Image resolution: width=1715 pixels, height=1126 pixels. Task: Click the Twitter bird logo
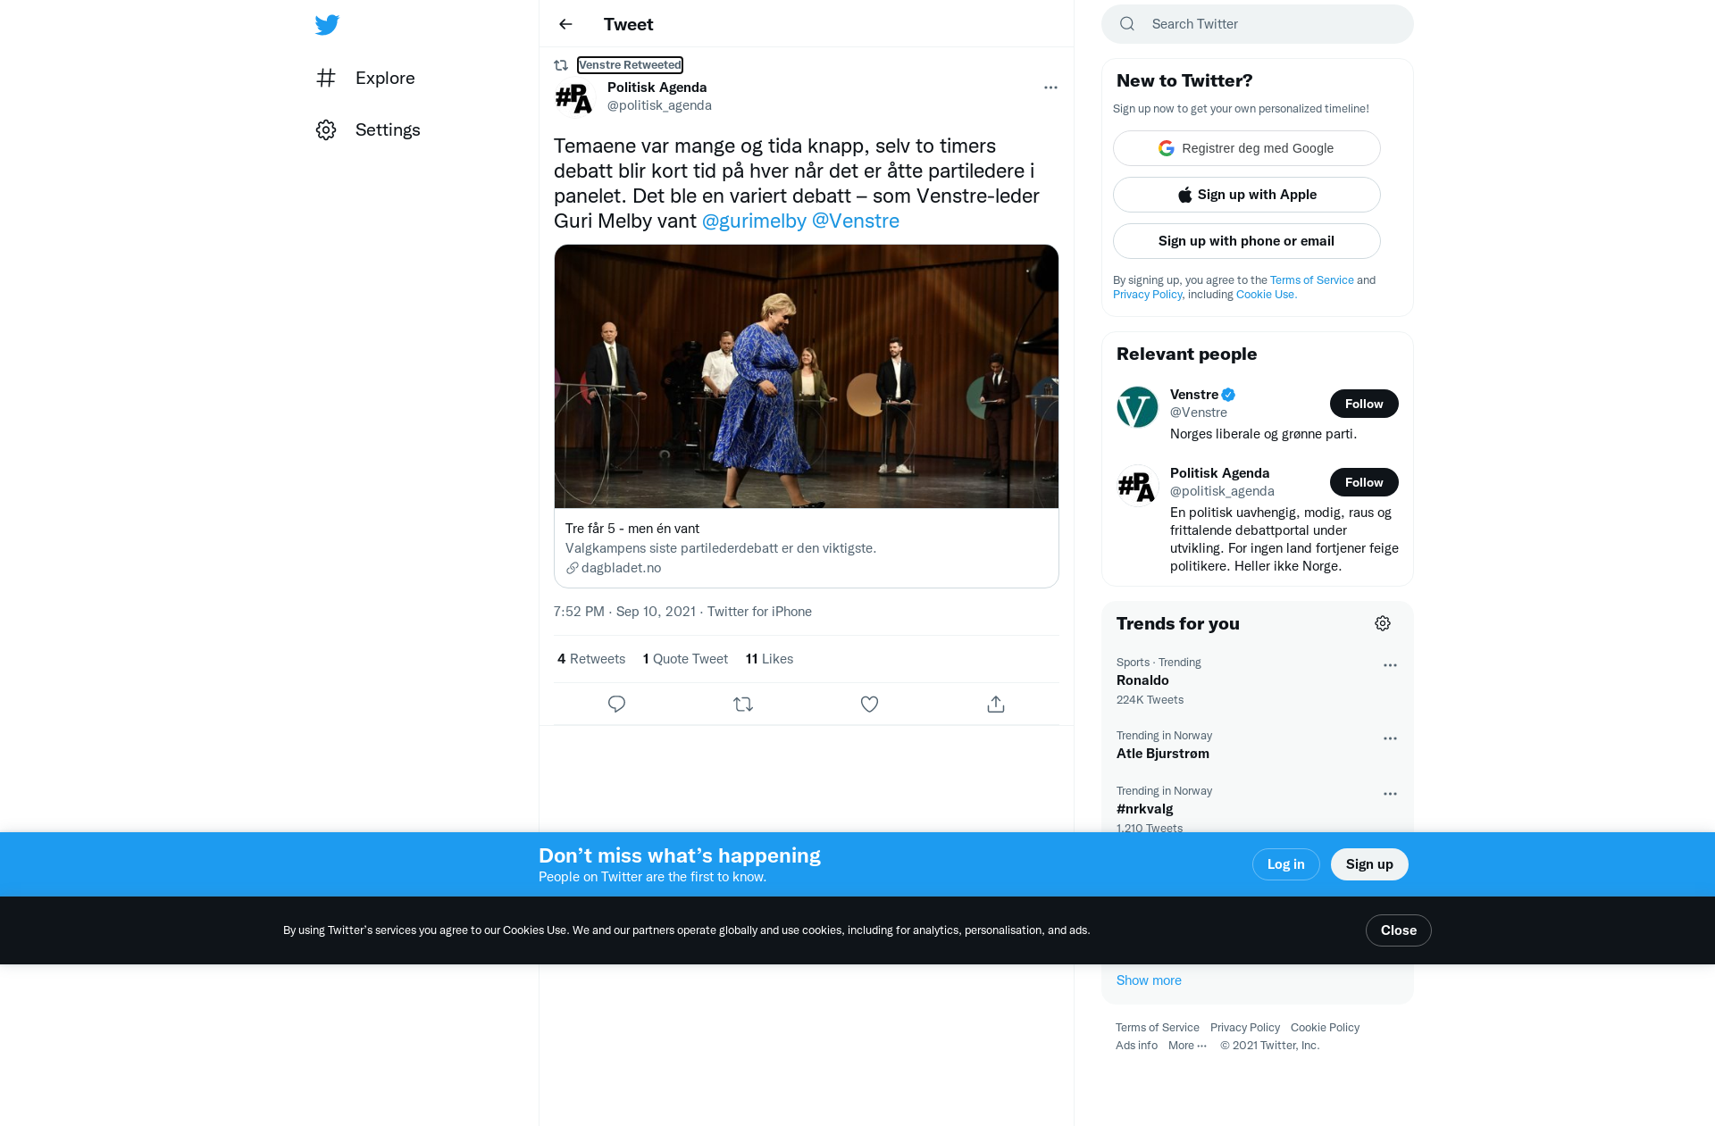click(x=327, y=25)
